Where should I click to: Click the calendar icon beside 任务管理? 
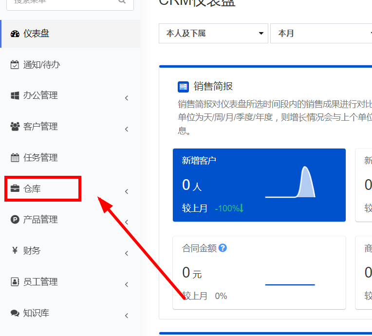pyautogui.click(x=15, y=158)
